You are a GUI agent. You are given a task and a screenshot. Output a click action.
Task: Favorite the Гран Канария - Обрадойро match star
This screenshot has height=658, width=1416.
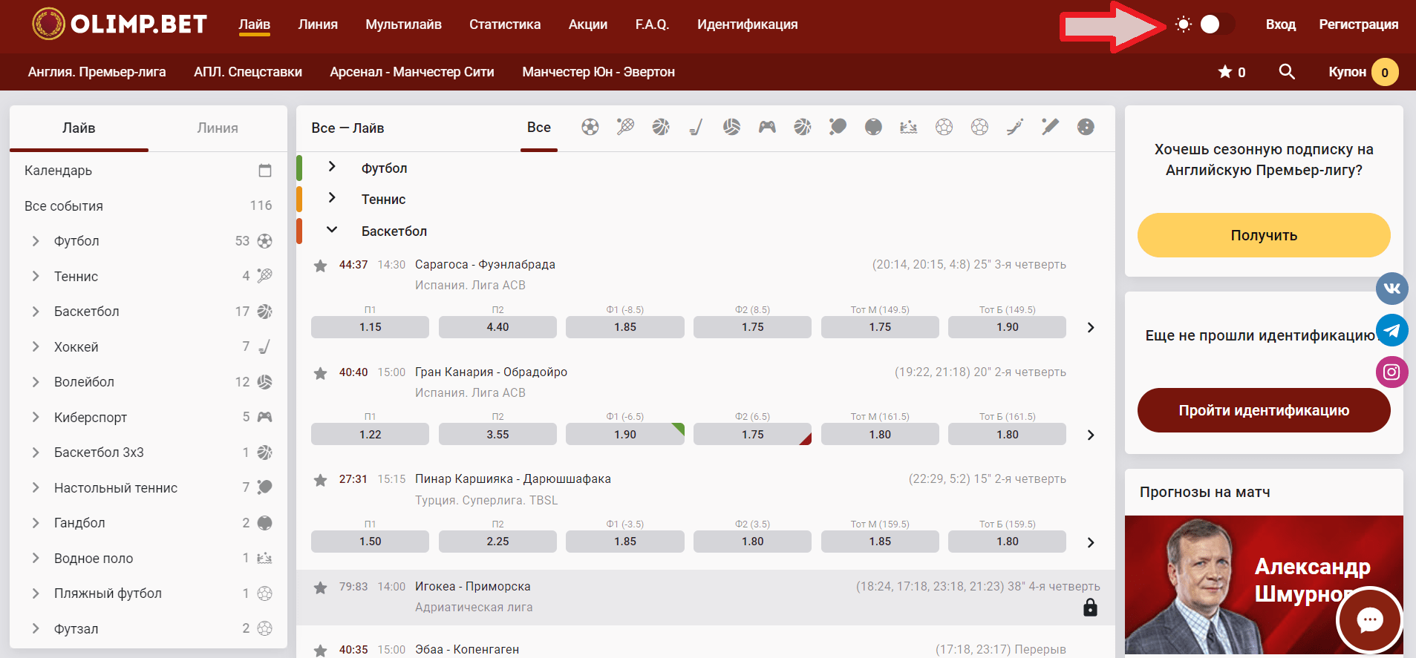(320, 373)
